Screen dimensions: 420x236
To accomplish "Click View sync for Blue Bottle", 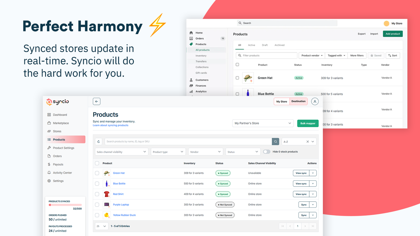I will tap(301, 184).
